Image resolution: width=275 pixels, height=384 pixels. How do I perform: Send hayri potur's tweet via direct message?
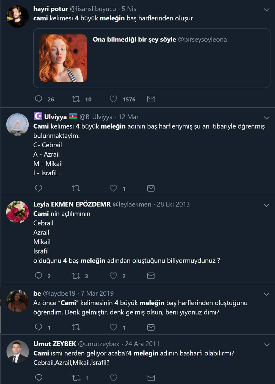click(x=151, y=99)
